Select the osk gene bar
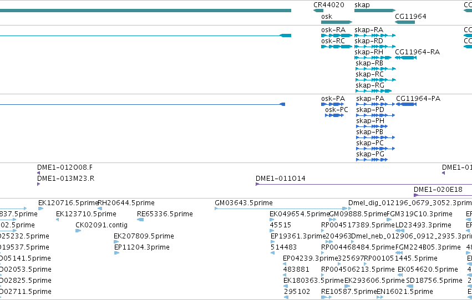The image size is (472, 300). [337, 22]
